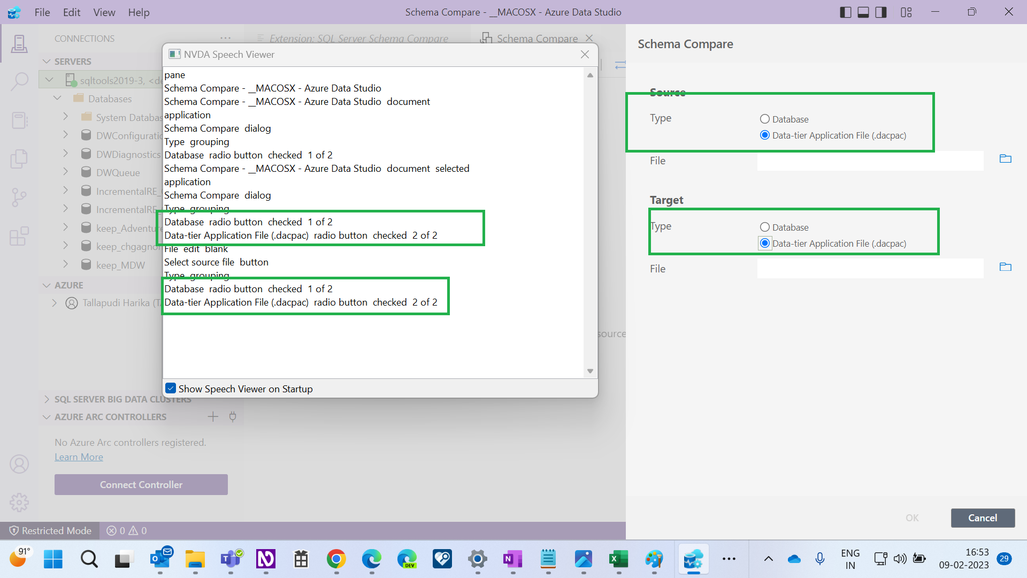Screen dimensions: 1027x578
Task: Open the Connections view in the activity bar
Action: point(19,44)
